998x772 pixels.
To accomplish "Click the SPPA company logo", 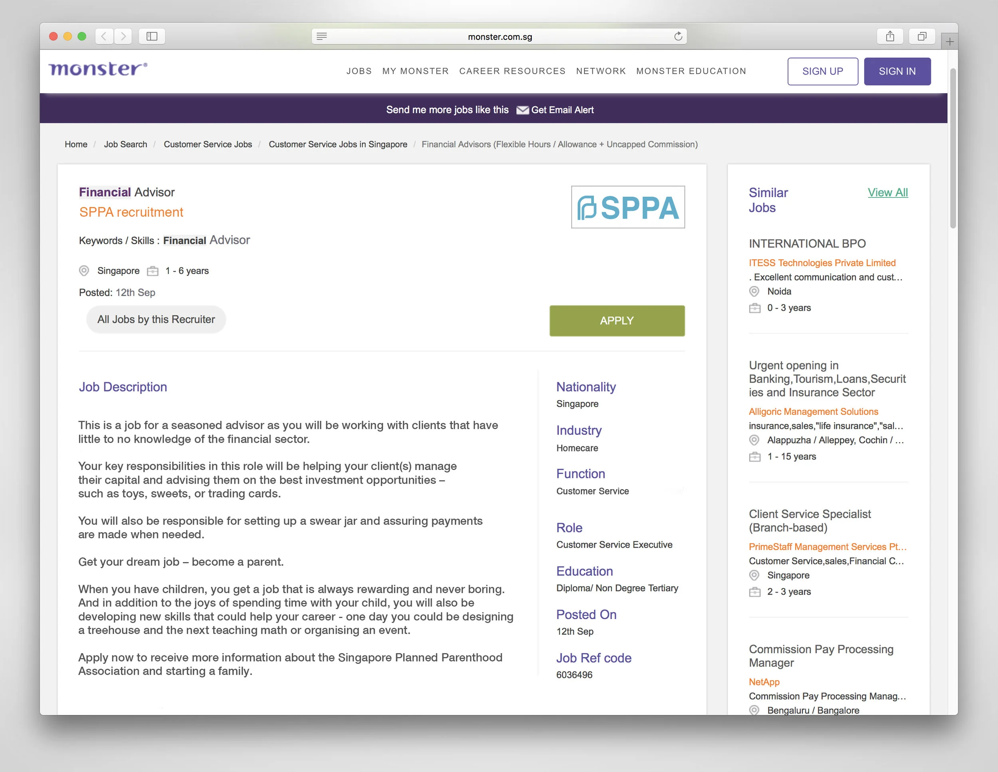I will tap(628, 207).
